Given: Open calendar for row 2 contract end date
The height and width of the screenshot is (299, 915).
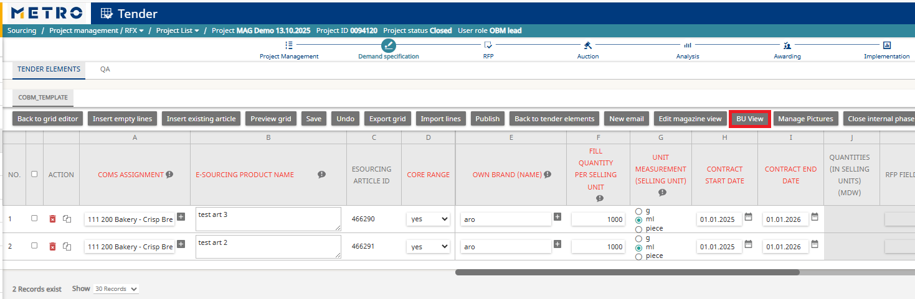Looking at the screenshot, I should (815, 245).
